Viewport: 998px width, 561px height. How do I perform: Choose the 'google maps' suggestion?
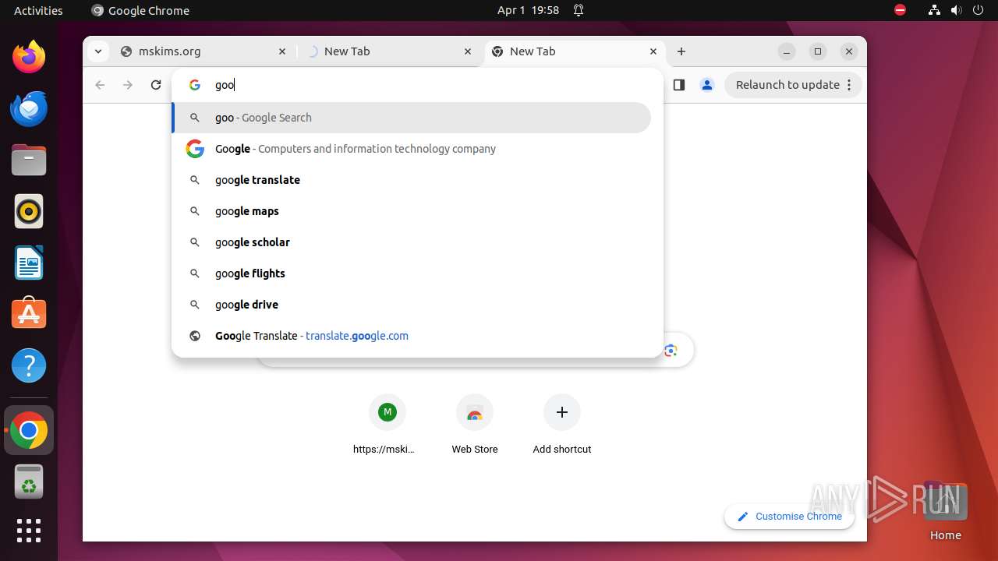411,211
